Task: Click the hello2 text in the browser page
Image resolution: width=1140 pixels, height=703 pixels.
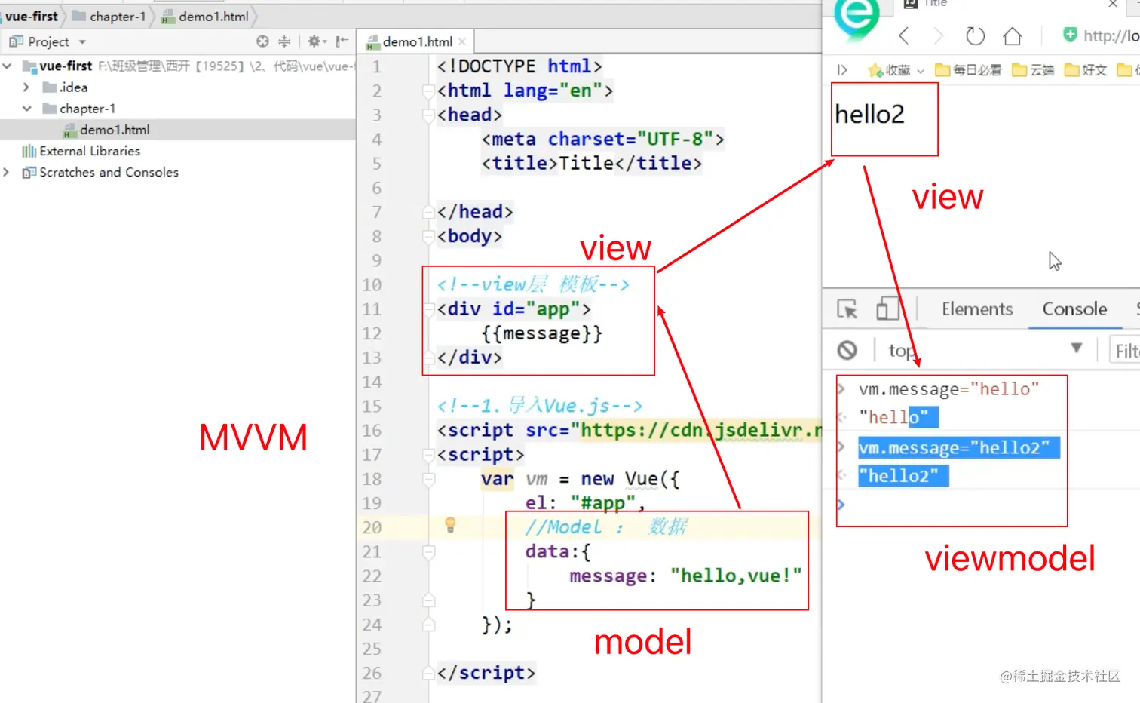Action: point(869,115)
